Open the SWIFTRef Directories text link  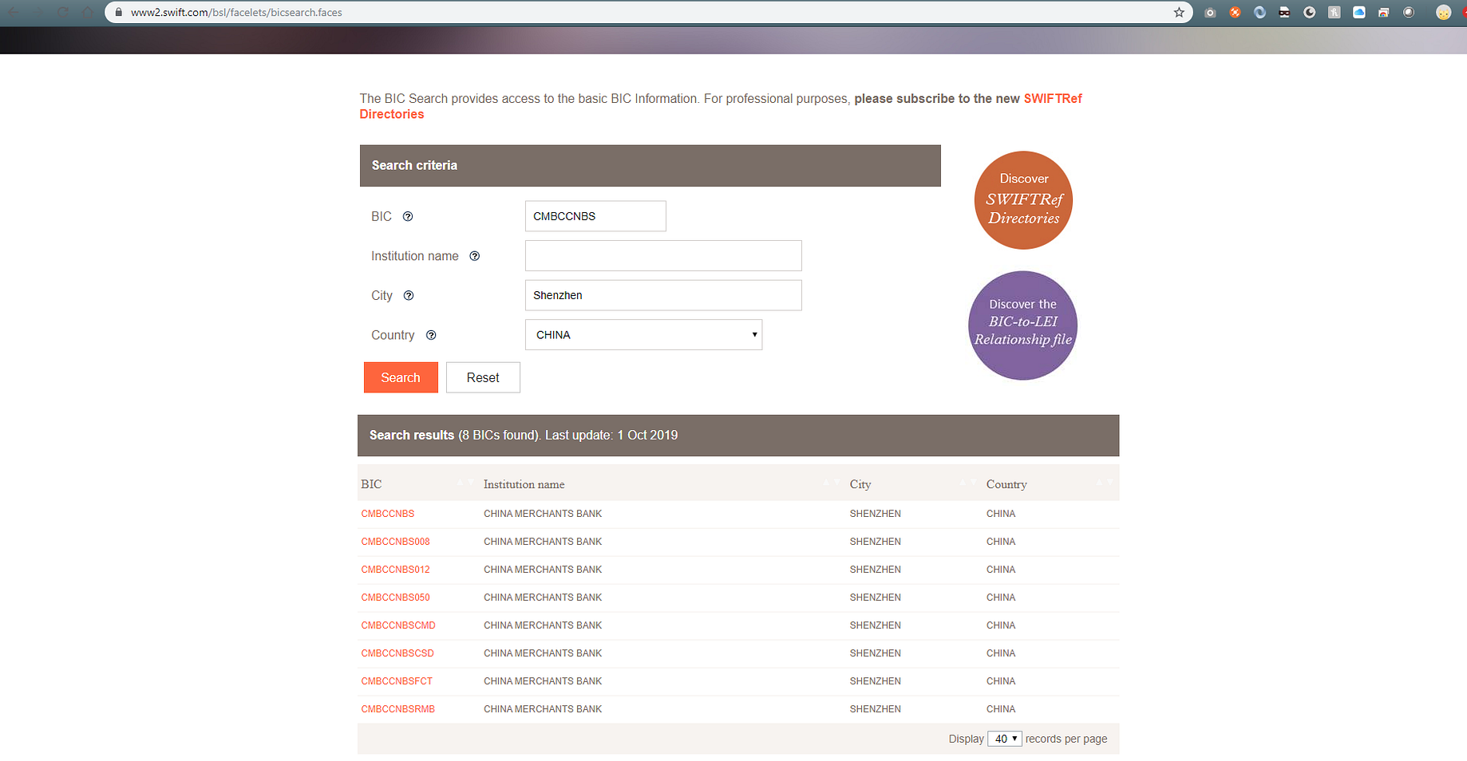1053,99
